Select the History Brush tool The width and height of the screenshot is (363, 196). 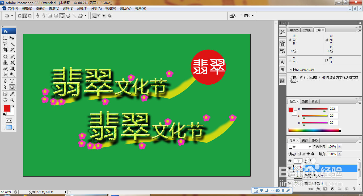click(x=12, y=63)
